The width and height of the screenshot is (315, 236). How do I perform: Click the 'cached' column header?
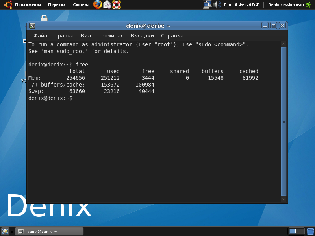click(249, 71)
